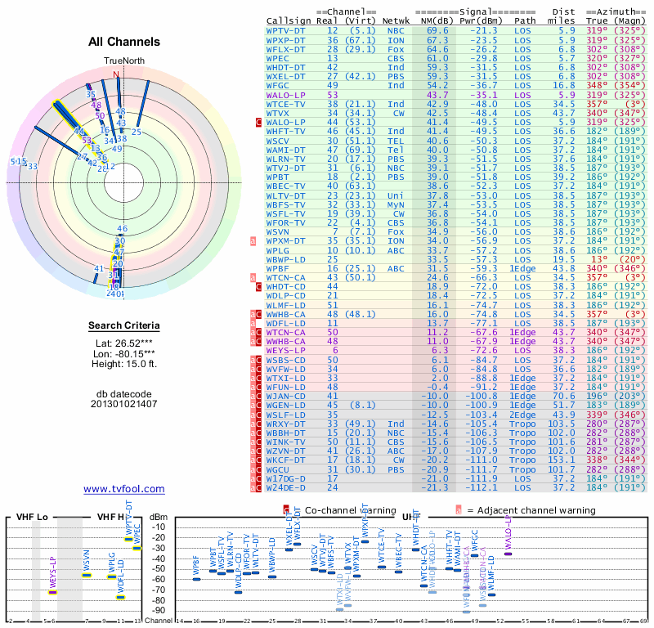Screen dimensions: 654x628
Task: Click the adjacent-channel warning icon beside WPXM-DT
Action: [253, 241]
